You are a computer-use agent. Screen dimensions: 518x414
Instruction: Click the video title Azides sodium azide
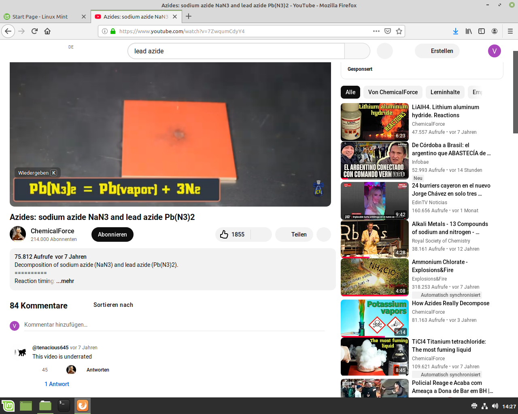click(102, 217)
